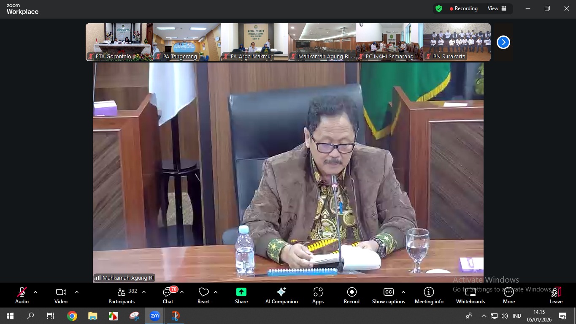Open the More options menu
This screenshot has width=576, height=324.
click(x=508, y=295)
